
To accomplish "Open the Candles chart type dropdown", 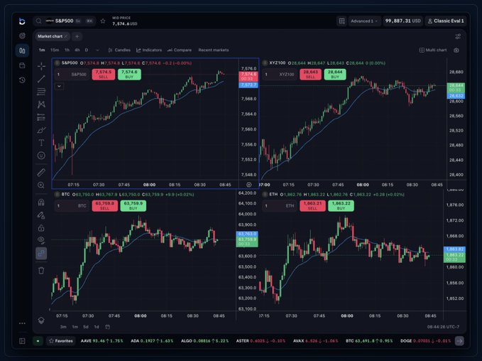I will coord(119,50).
